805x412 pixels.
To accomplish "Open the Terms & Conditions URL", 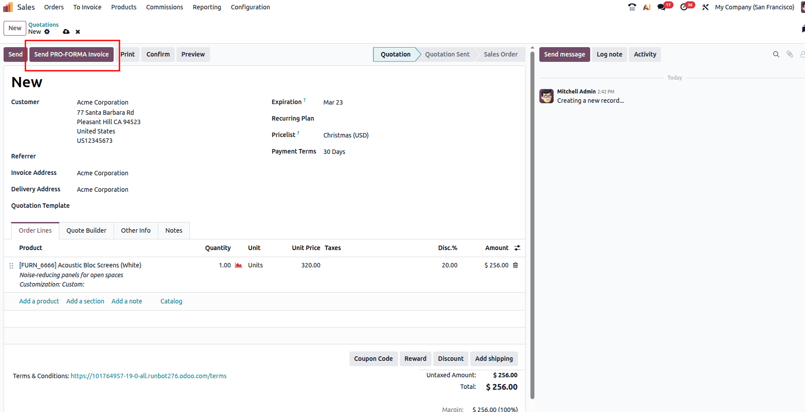I will tap(148, 376).
